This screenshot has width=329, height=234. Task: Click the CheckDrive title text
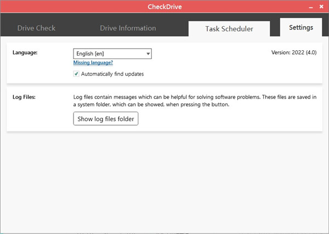pos(164,7)
